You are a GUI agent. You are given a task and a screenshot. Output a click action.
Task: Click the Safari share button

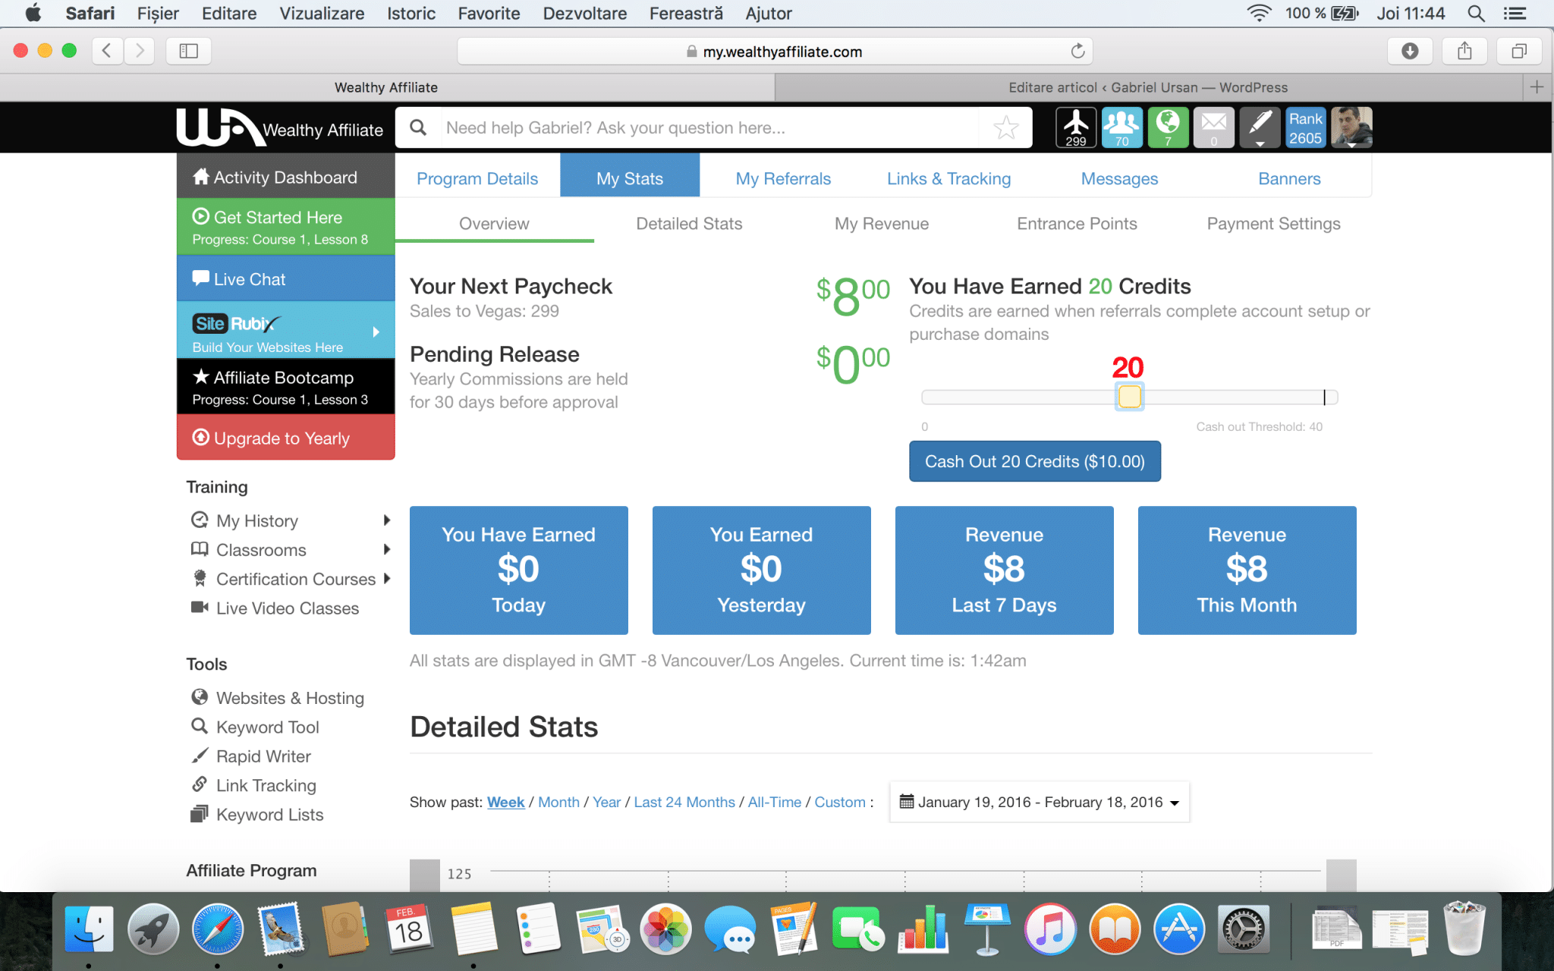(1464, 51)
